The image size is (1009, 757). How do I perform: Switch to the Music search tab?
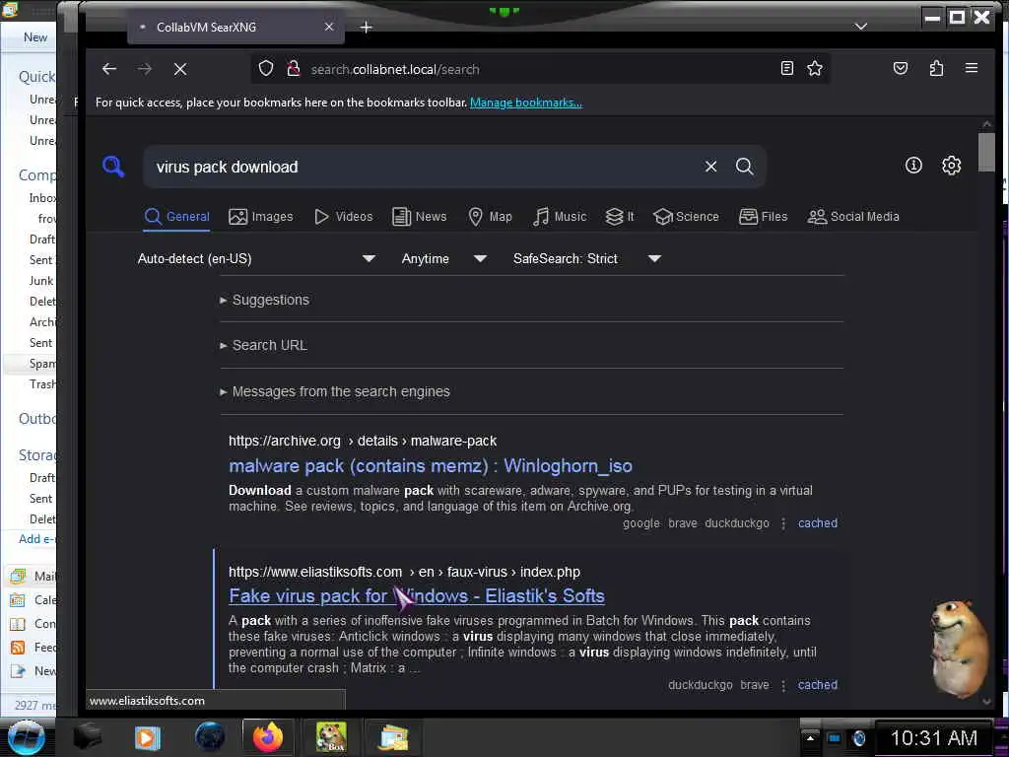click(560, 217)
